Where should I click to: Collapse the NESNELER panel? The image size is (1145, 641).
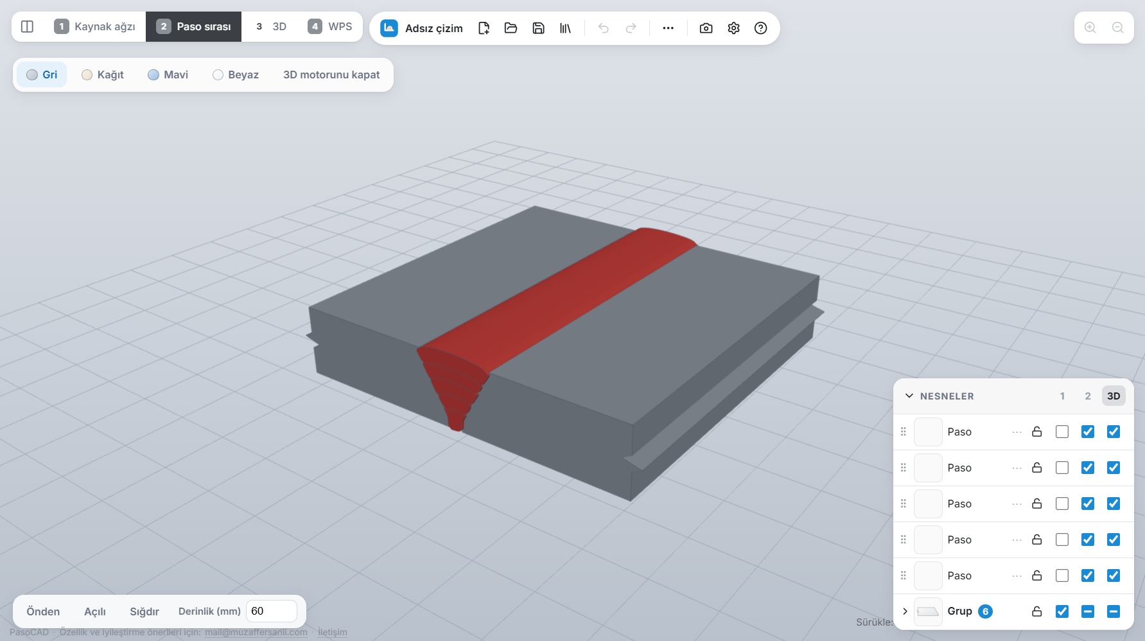(909, 396)
